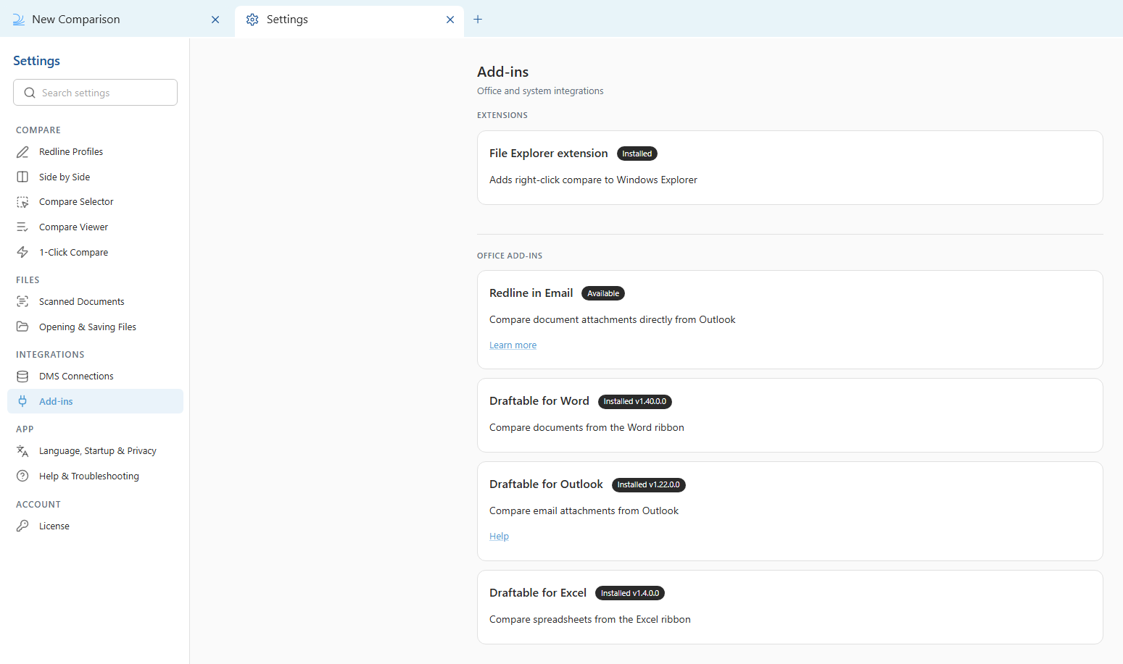Click the Add-ins plug icon
The width and height of the screenshot is (1123, 664).
pyautogui.click(x=22, y=402)
